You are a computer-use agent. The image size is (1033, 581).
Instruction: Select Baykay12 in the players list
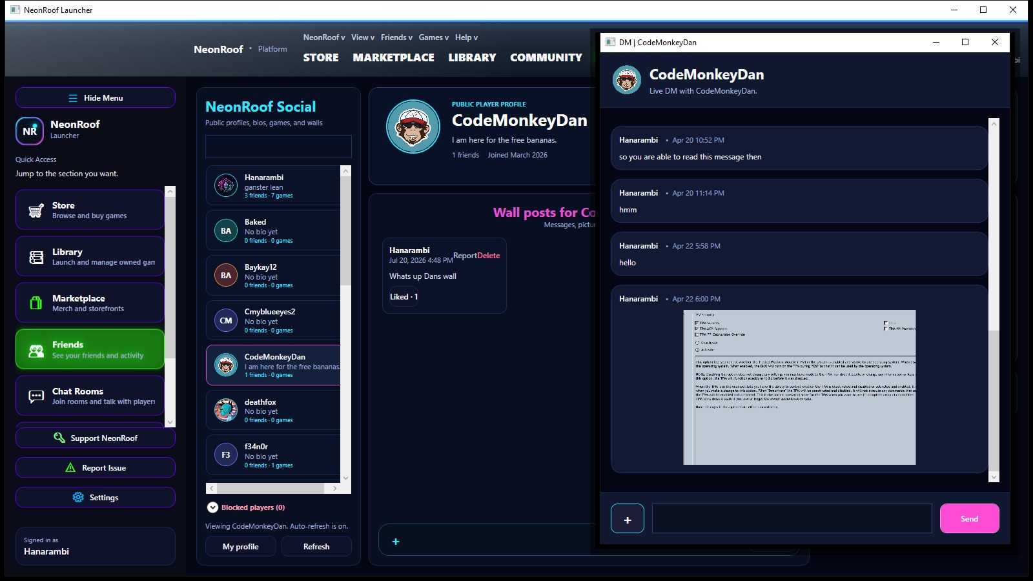[273, 276]
